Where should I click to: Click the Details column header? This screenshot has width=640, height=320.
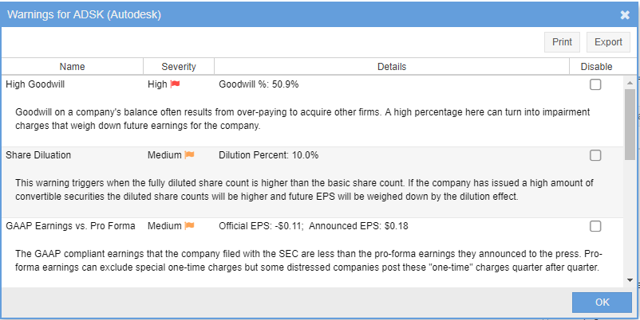click(392, 67)
